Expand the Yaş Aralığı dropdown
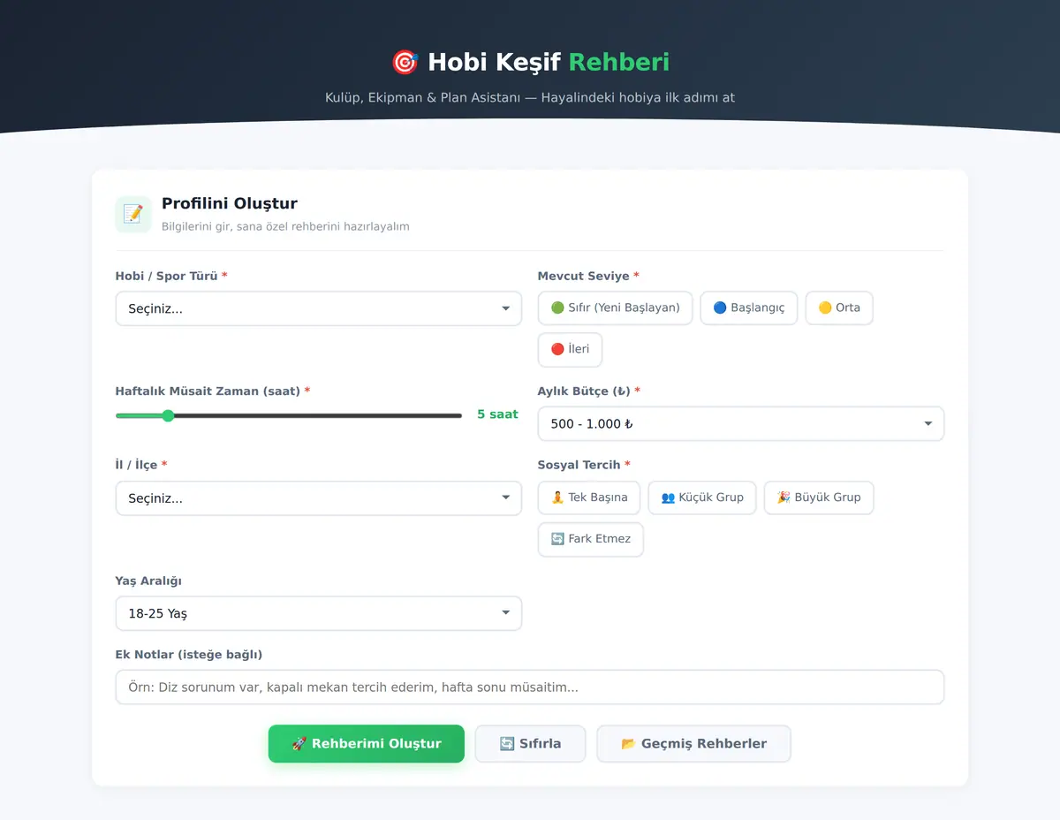The width and height of the screenshot is (1060, 820). (x=319, y=613)
